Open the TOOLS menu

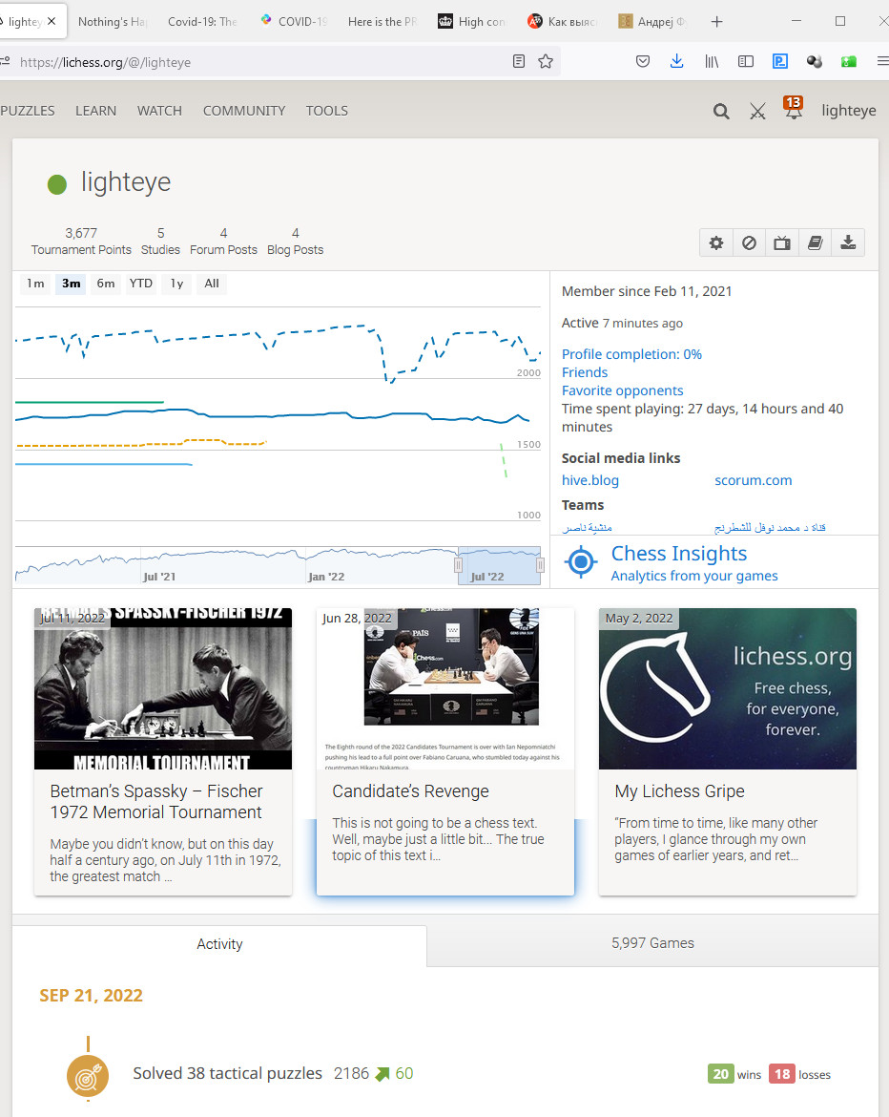tap(327, 111)
